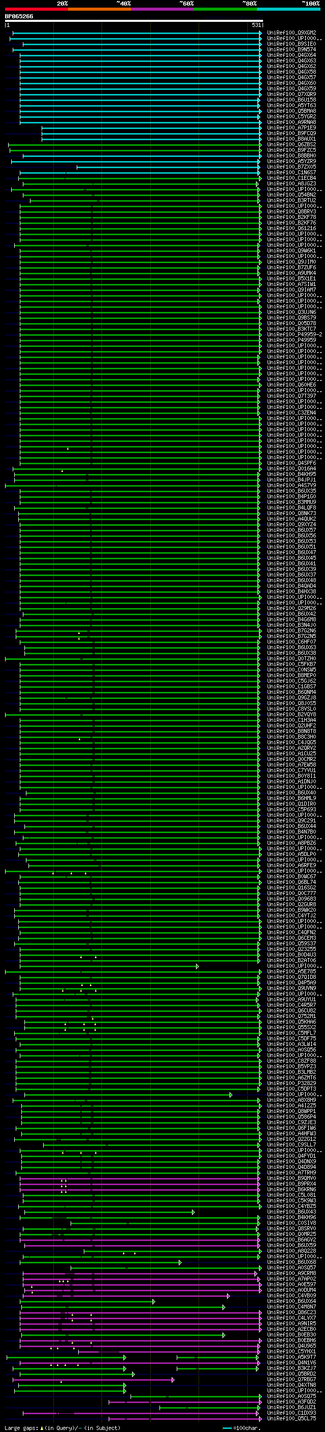Select the UniRef100_C1N6S7 label
Screen dimensions: 325x1432
pos(291,172)
